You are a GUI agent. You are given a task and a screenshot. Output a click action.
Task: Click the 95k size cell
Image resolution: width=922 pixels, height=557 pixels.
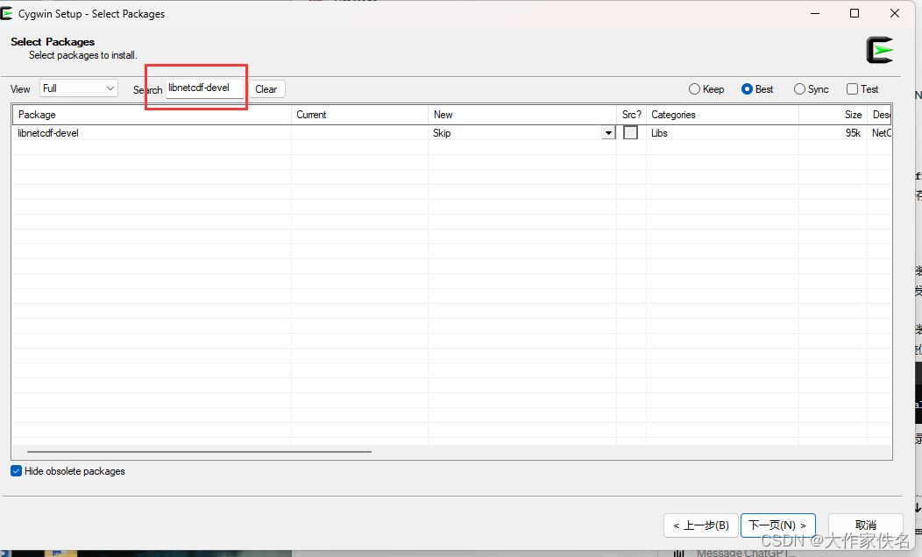(854, 133)
